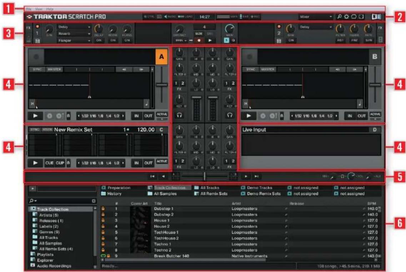The width and height of the screenshot is (406, 272).
Task: Click the note icon at Deck A stripe end
Action: pos(146,104)
